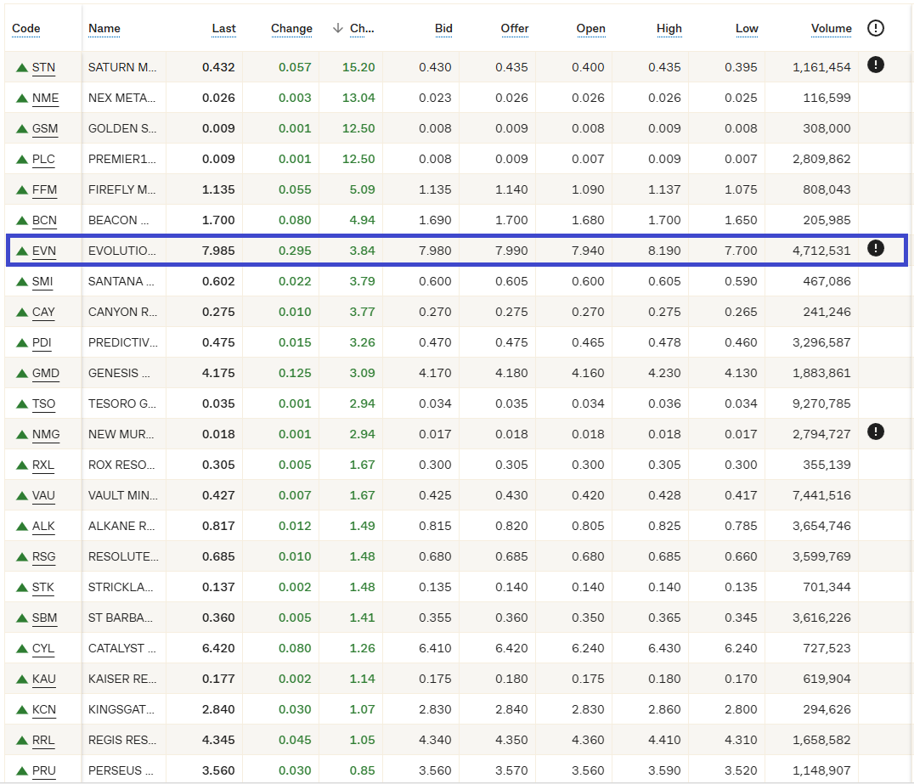Sort table by Code column header

point(26,28)
